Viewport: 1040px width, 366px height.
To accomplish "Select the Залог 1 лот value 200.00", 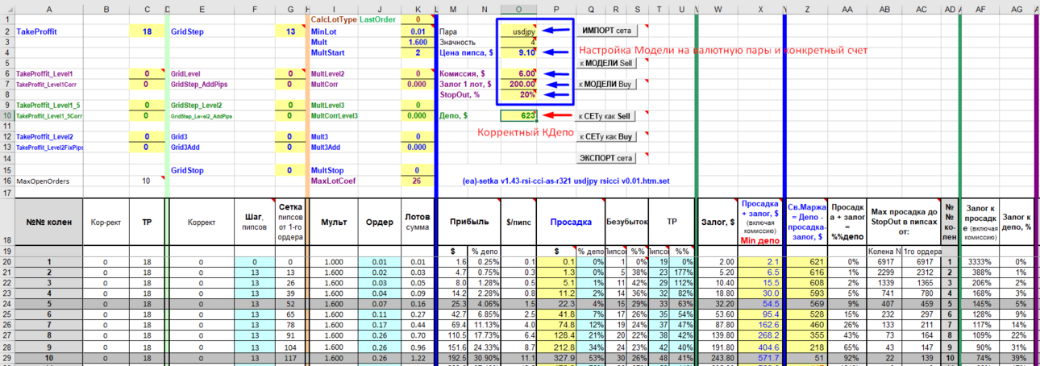I will click(518, 84).
